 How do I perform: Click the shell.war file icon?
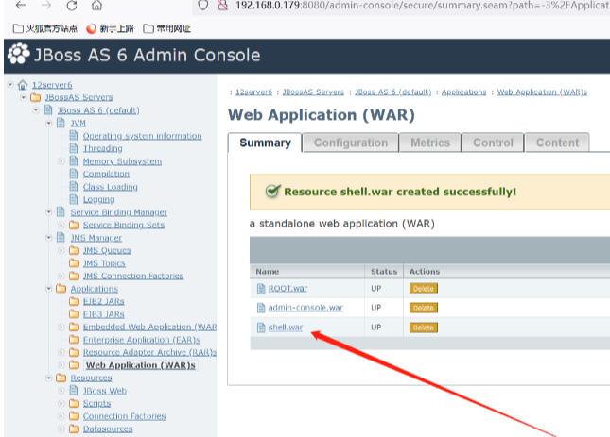click(x=261, y=328)
